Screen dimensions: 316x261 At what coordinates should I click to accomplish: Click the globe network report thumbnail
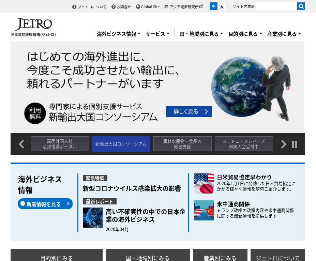(93, 217)
